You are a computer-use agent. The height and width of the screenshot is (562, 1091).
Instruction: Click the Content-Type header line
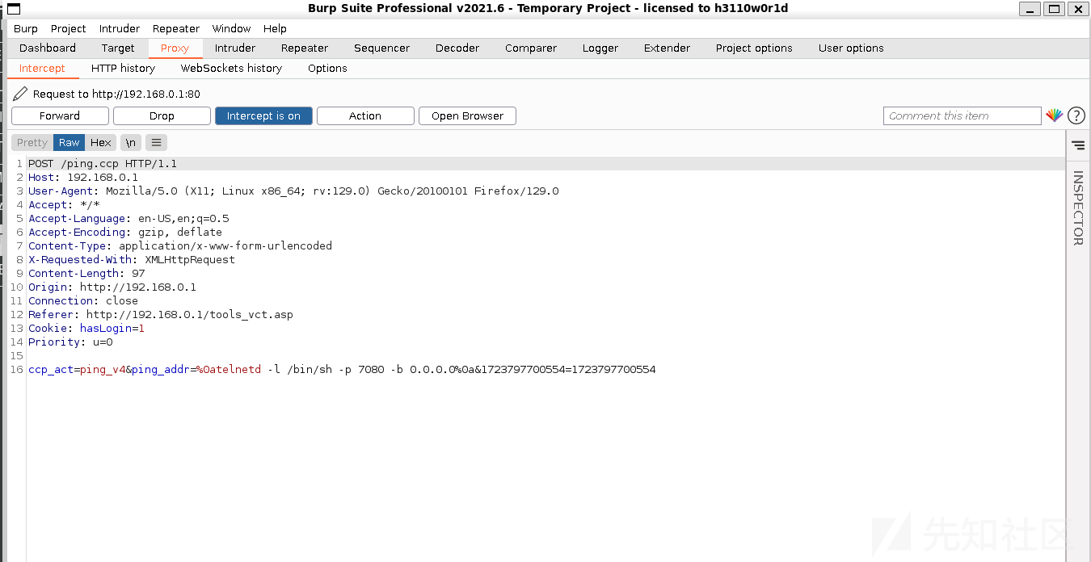pyautogui.click(x=180, y=246)
